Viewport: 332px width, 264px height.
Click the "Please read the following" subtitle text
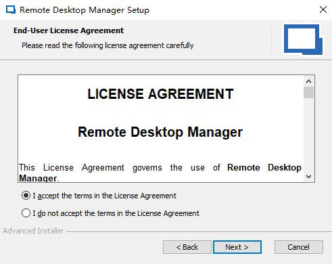[108, 45]
